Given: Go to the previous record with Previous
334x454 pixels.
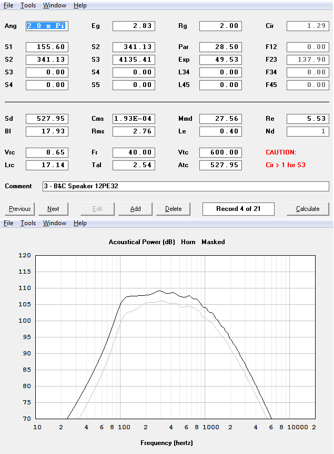Looking at the screenshot, I should coord(19,209).
